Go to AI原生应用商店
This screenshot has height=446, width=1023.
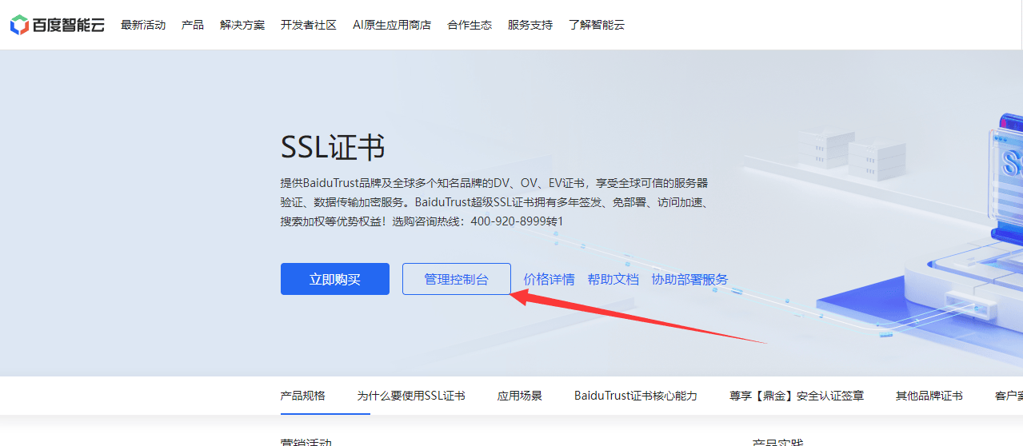coord(392,25)
